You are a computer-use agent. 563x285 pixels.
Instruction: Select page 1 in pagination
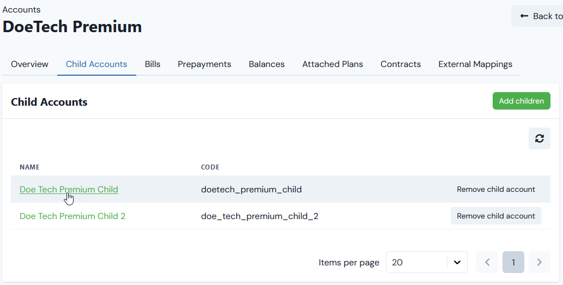tap(513, 263)
